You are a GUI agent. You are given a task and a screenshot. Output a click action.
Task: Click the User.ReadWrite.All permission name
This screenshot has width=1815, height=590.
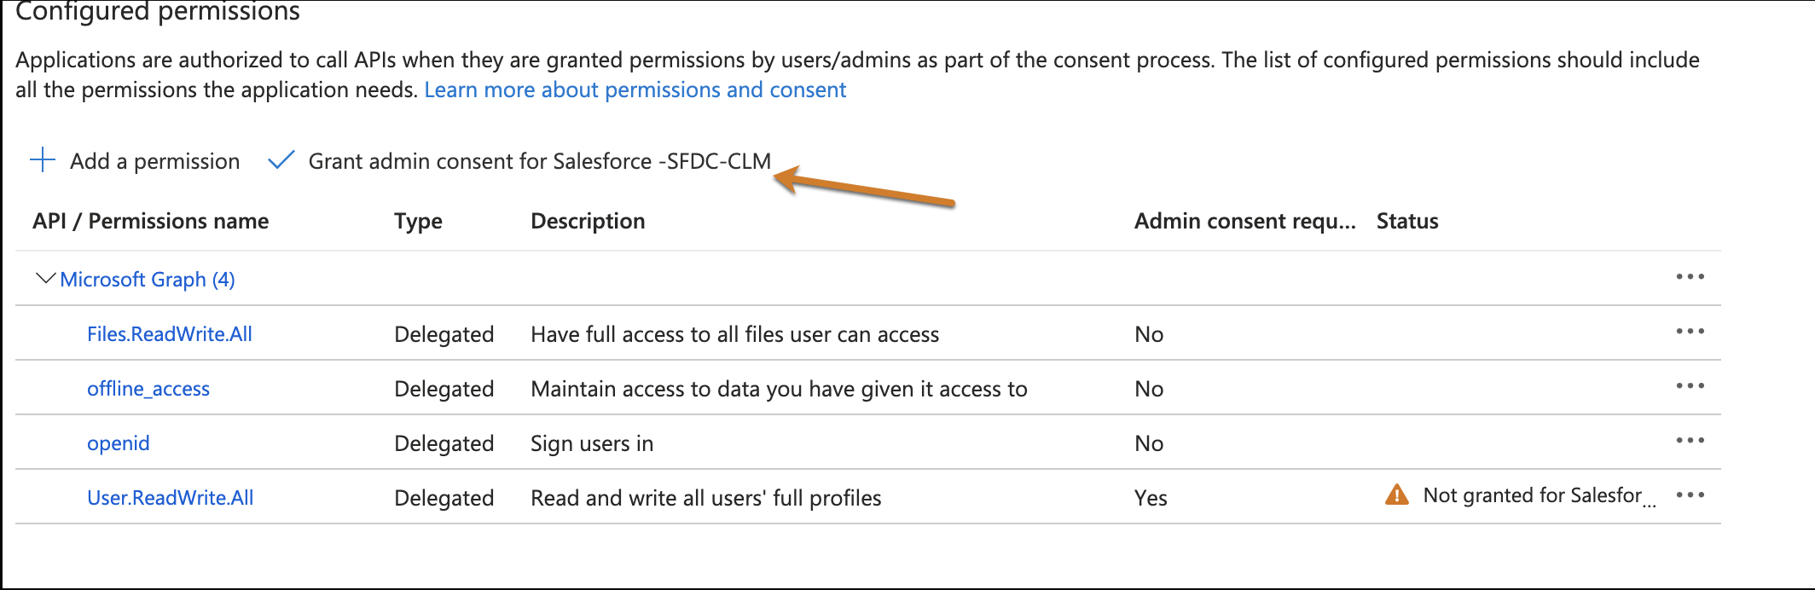[x=170, y=497]
